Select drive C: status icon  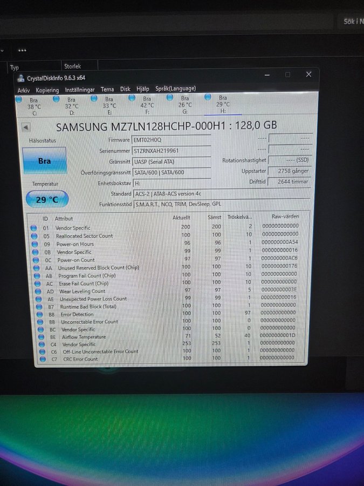point(19,100)
